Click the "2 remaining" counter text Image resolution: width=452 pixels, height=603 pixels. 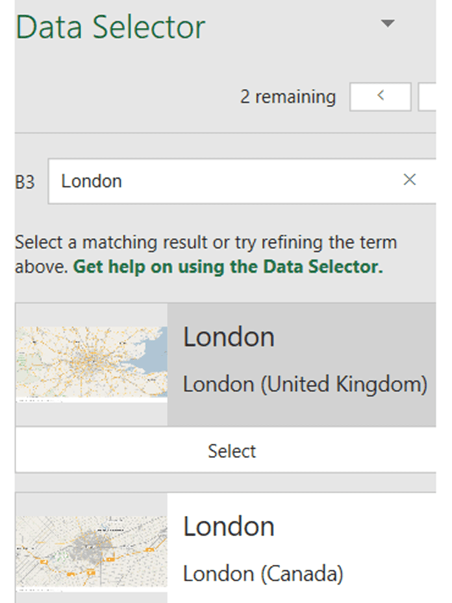pos(288,97)
